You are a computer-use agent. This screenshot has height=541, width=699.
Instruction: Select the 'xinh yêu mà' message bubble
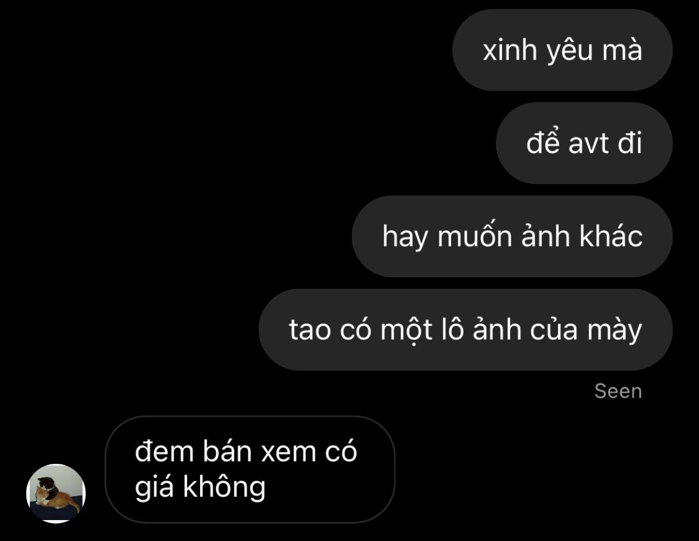tap(562, 50)
